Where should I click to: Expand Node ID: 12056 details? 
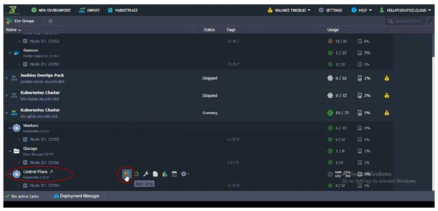(x=19, y=162)
